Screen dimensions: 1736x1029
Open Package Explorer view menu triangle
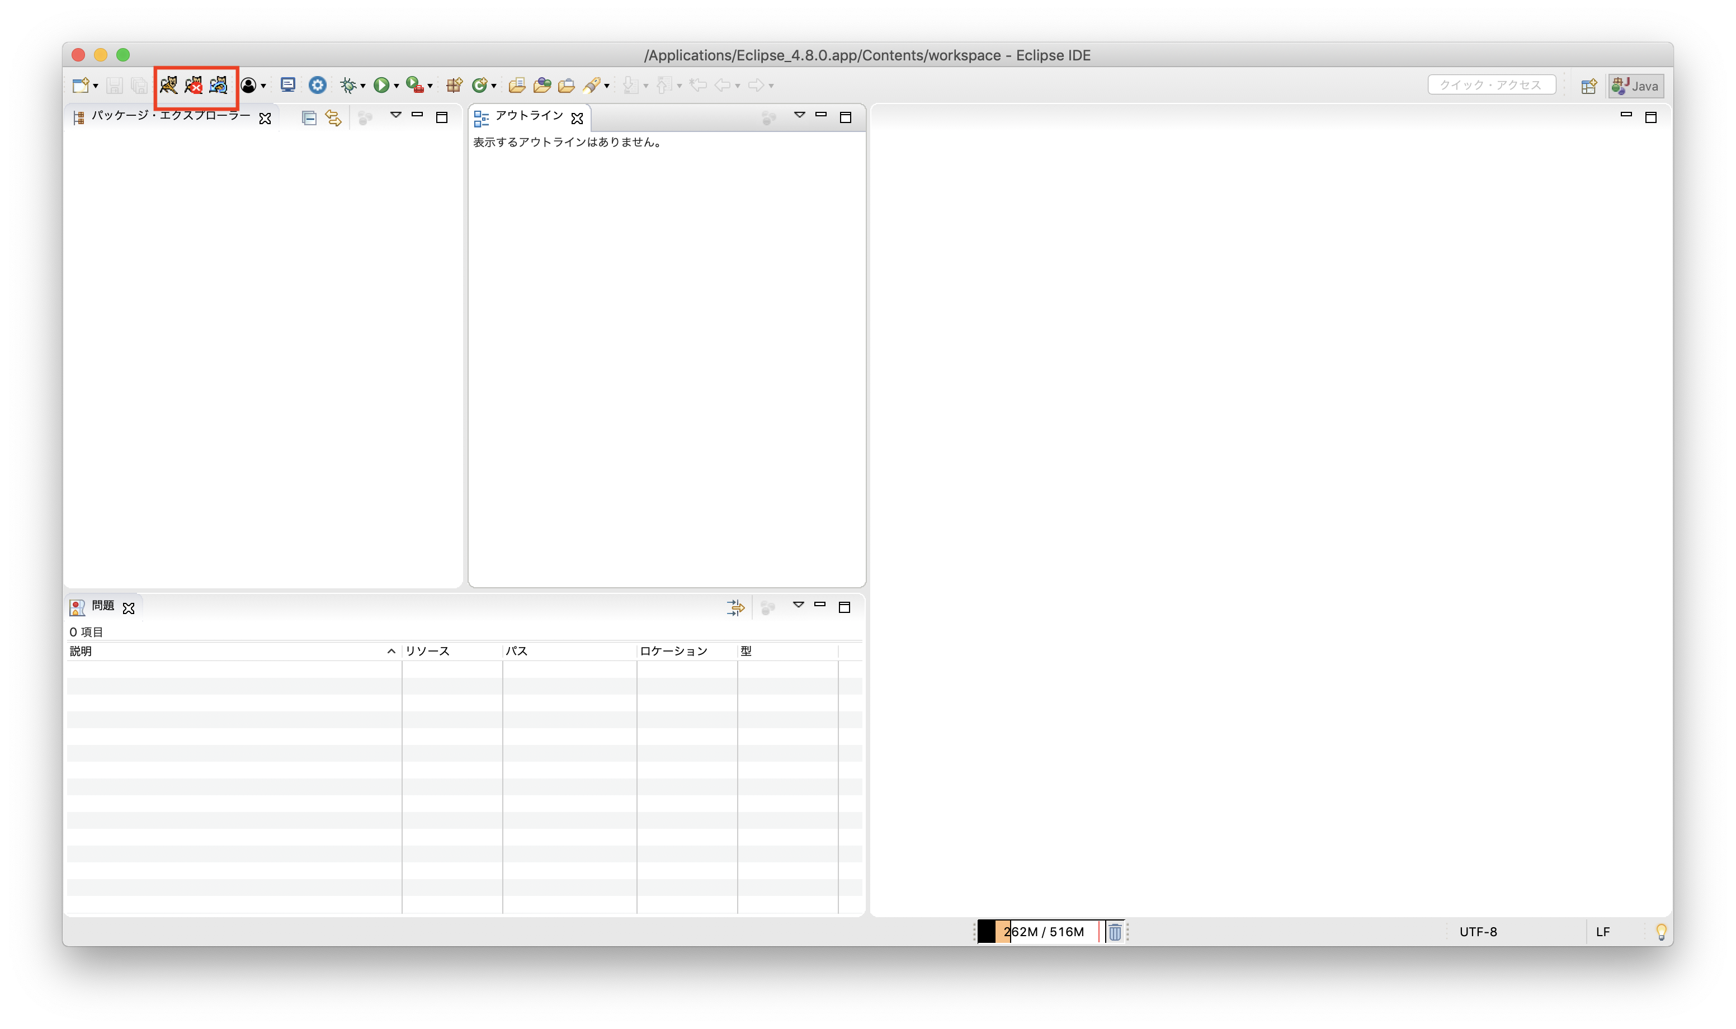coord(396,115)
